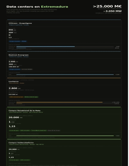Select the '~3.050 MW' total power figure

[x=112, y=11]
